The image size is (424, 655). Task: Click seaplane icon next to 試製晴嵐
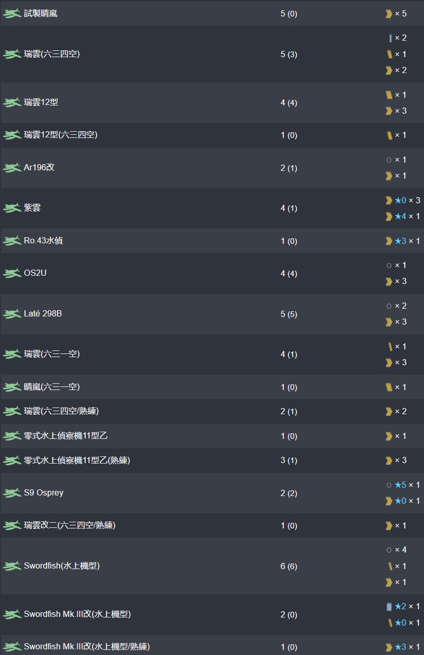click(x=12, y=14)
